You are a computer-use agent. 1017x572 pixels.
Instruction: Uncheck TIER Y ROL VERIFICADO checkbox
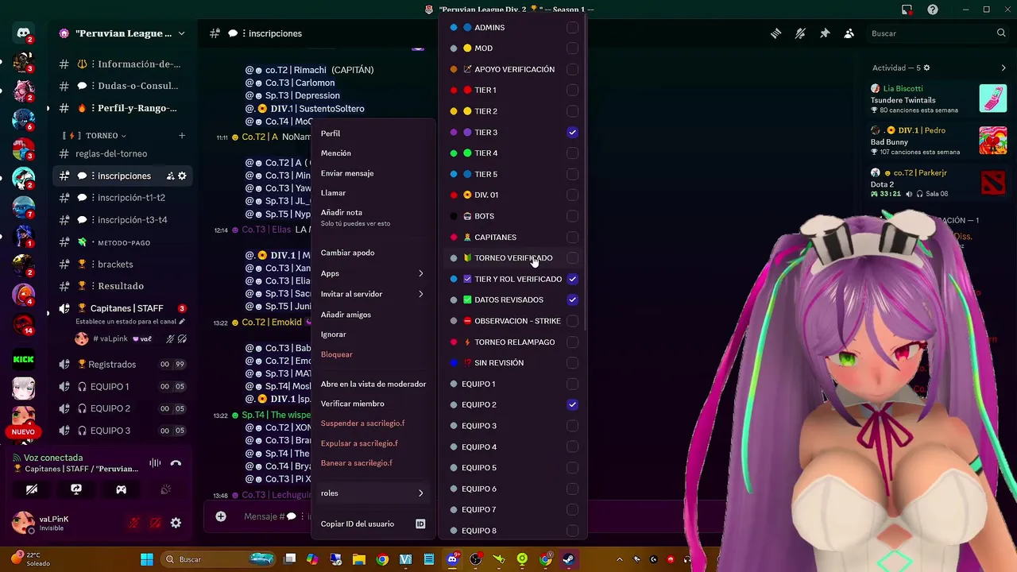[x=572, y=279]
